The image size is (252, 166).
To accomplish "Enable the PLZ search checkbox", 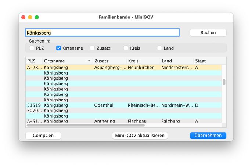I will (32, 48).
